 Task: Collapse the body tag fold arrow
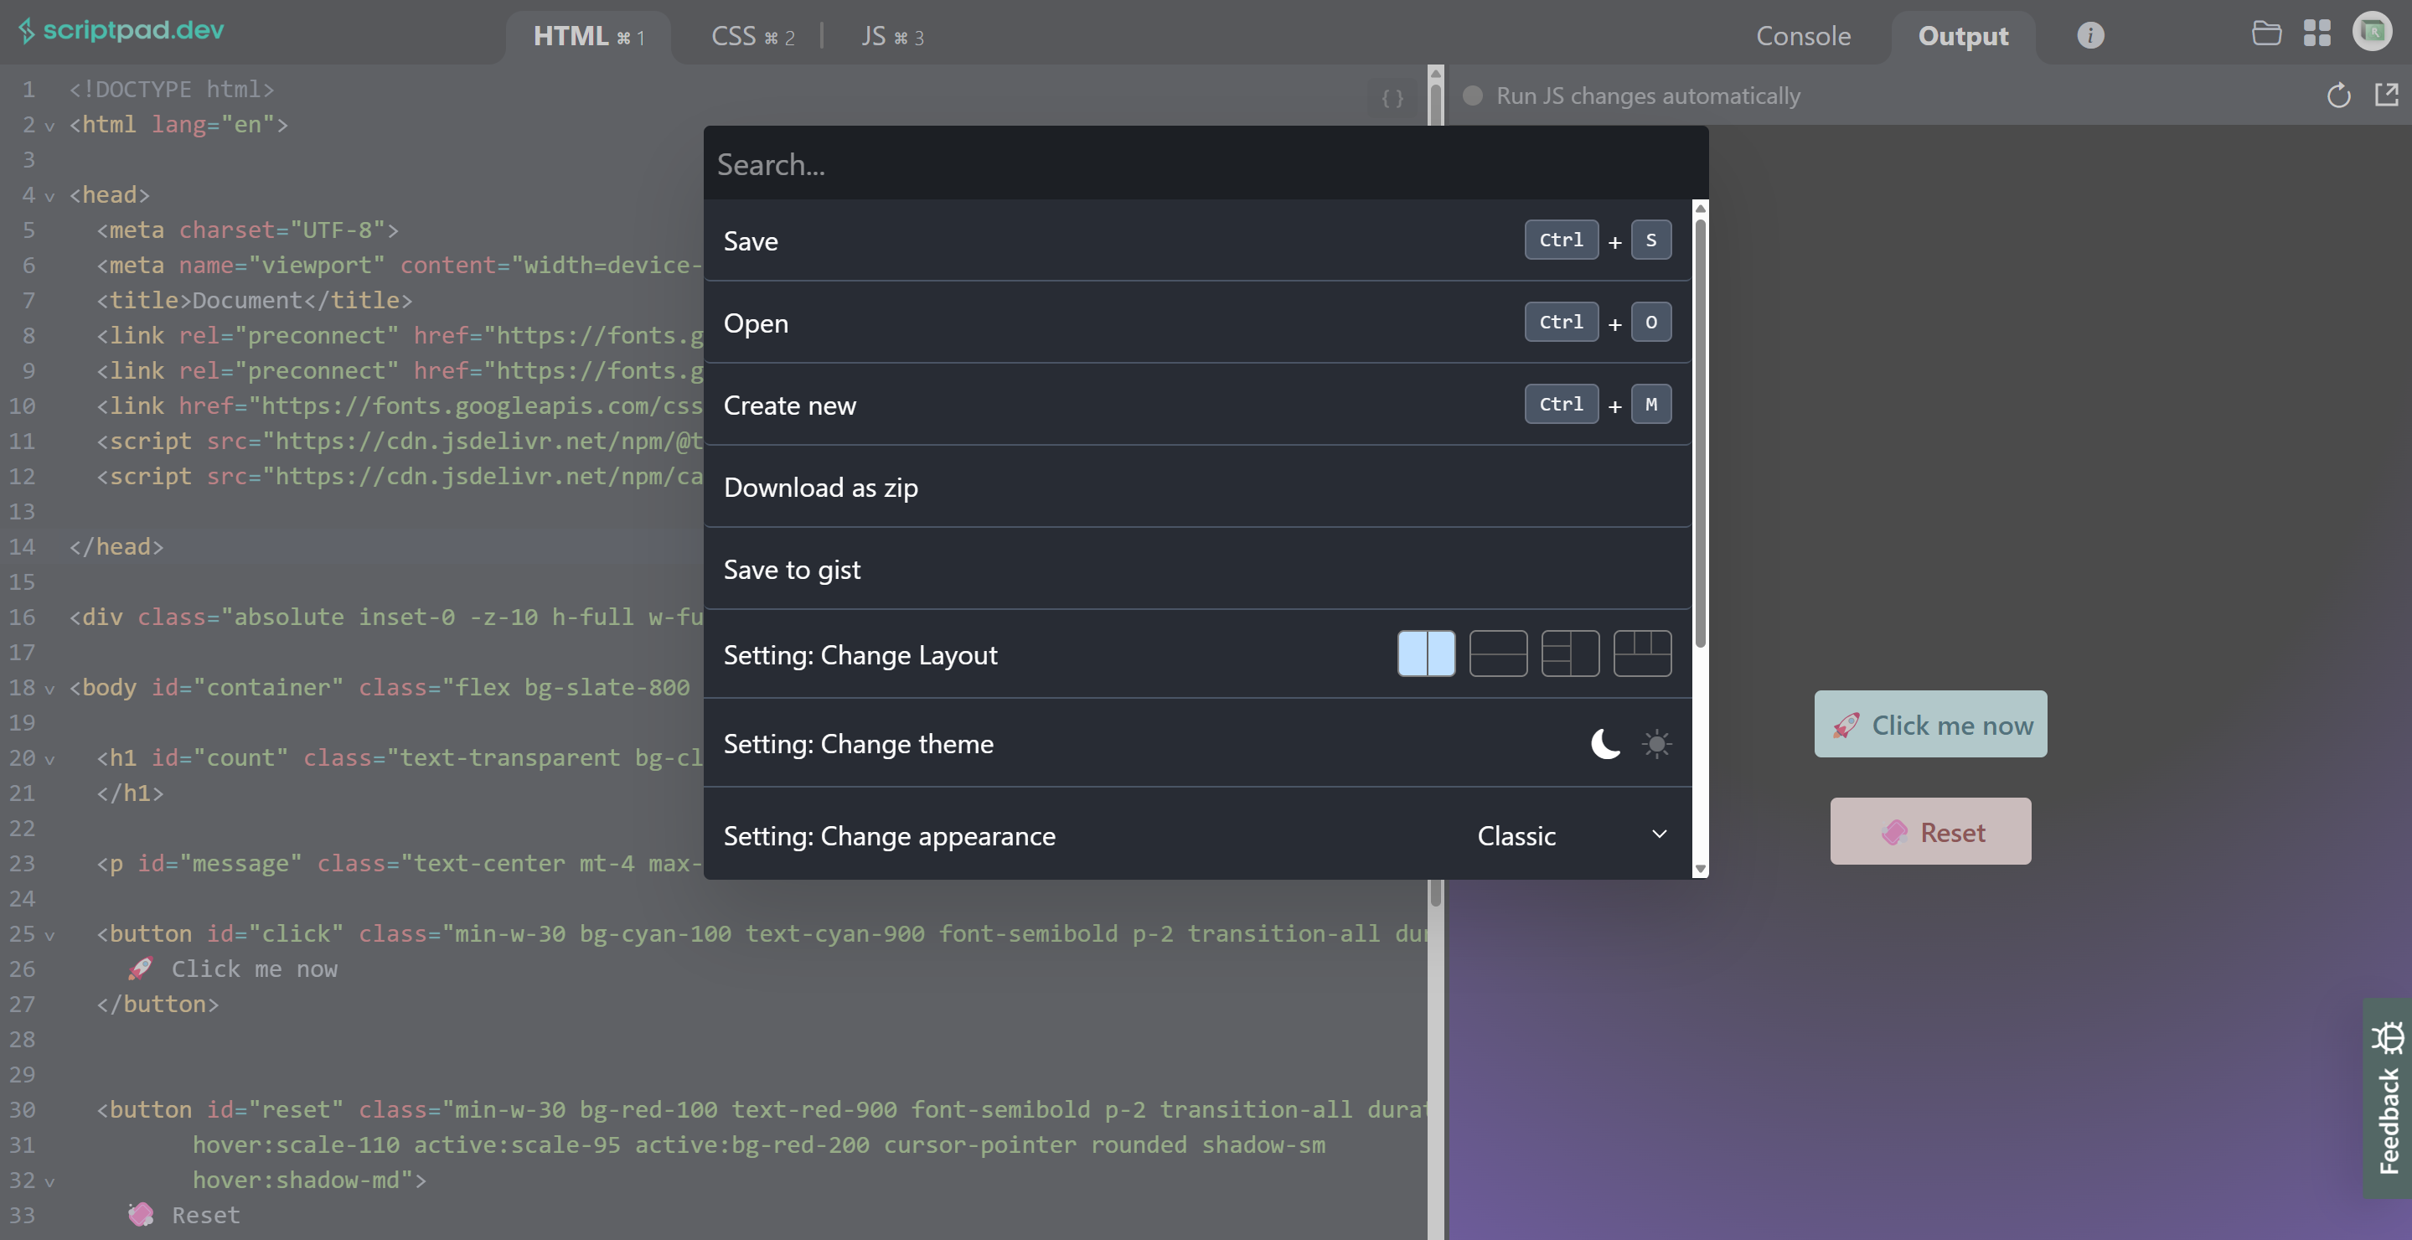[x=49, y=689]
